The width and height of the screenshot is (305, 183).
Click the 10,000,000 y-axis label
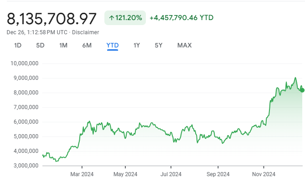tap(25, 63)
